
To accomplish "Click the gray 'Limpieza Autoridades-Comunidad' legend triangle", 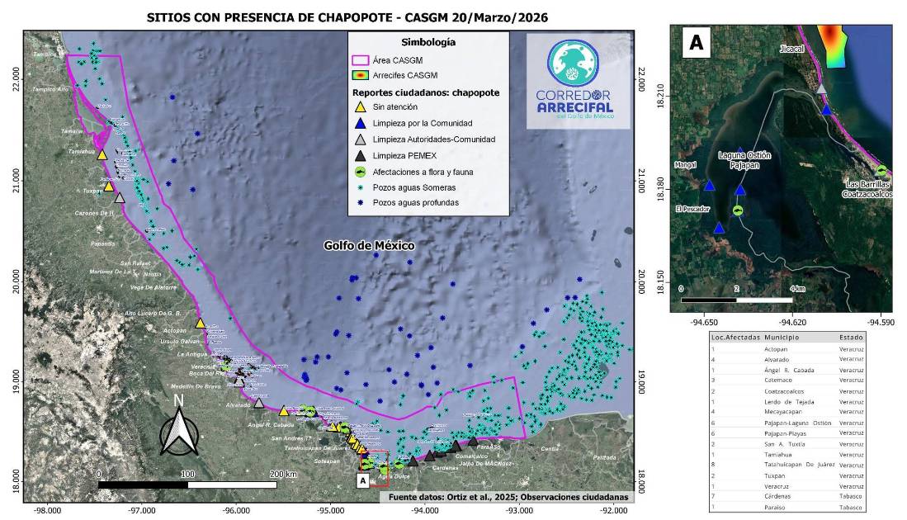I will (x=360, y=139).
